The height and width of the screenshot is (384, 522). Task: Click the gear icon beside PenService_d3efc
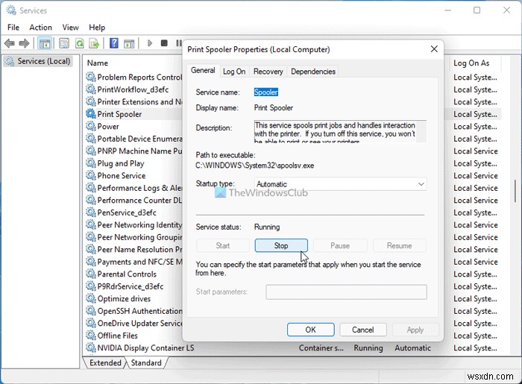(x=90, y=213)
